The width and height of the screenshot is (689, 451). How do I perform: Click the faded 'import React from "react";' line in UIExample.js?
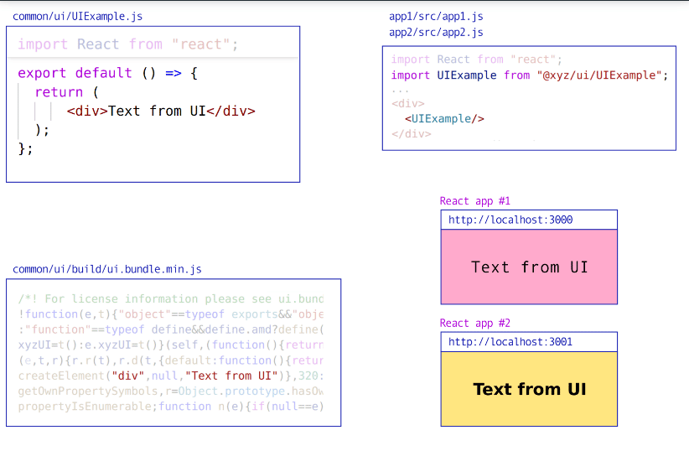coord(128,44)
